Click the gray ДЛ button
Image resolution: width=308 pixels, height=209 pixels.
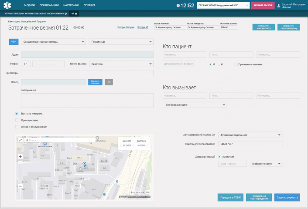(x=109, y=82)
